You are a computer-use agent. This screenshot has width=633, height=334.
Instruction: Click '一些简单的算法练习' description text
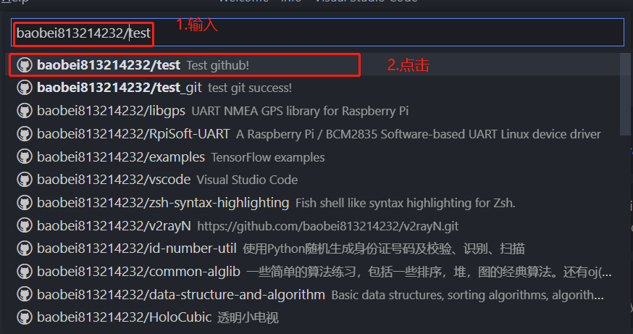click(x=429, y=272)
